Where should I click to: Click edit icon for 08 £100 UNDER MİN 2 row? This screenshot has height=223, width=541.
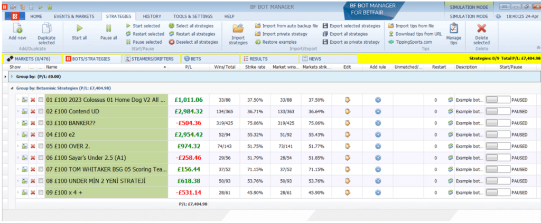pyautogui.click(x=348, y=181)
